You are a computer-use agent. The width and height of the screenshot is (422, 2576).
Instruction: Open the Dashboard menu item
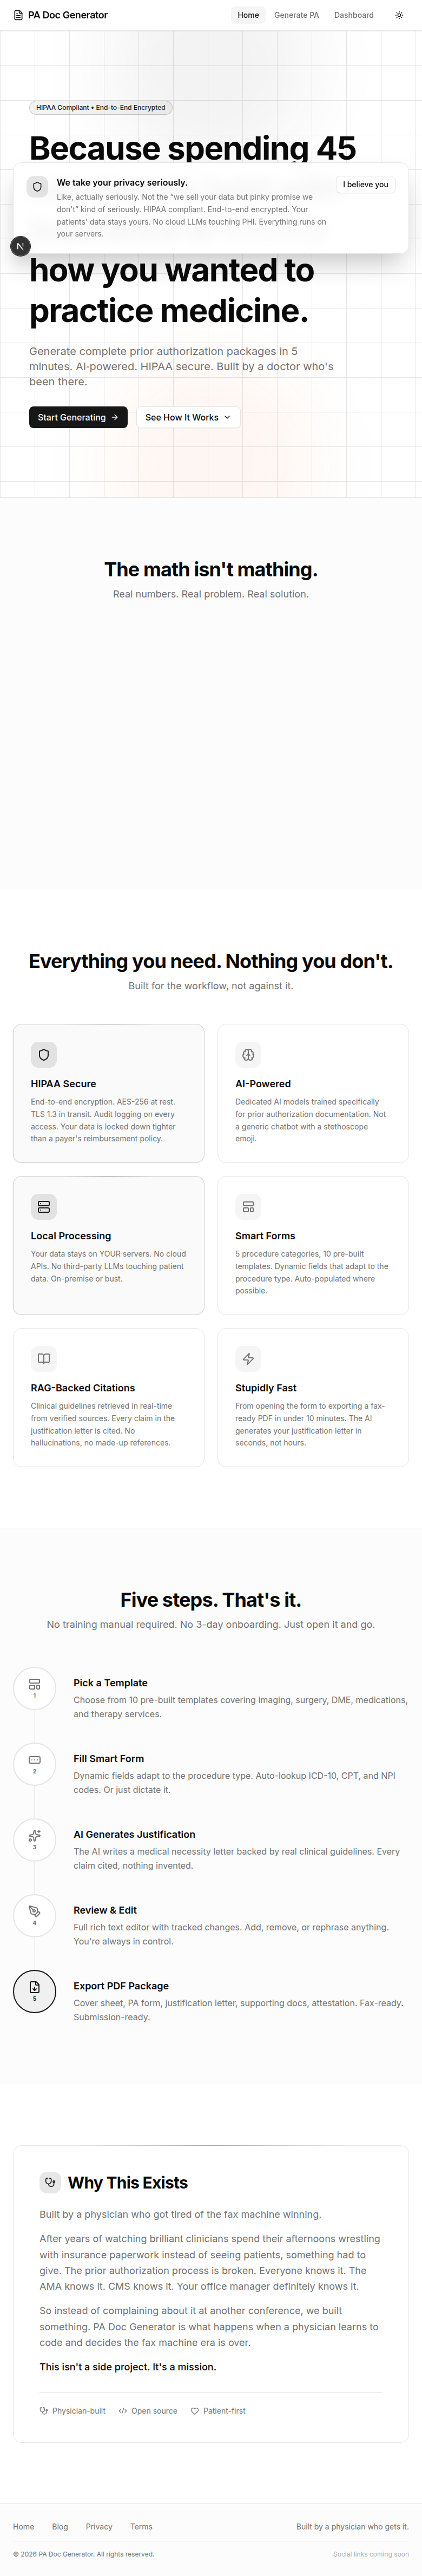tap(354, 15)
